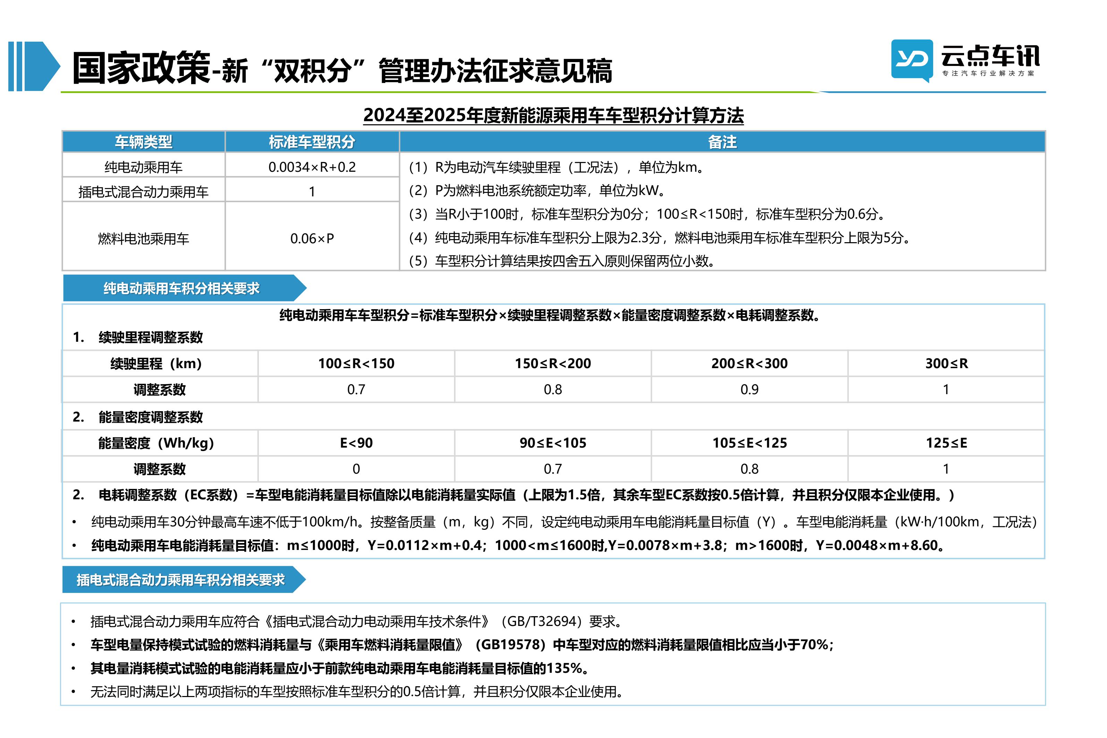Select the slide title 国家政策-新"双积分"管理办法征求意见稿
The image size is (1107, 738).
point(342,68)
